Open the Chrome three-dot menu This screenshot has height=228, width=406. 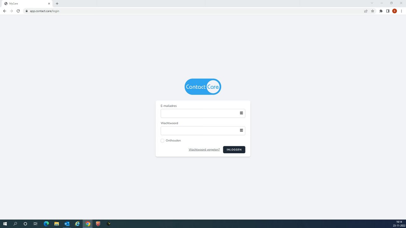pyautogui.click(x=401, y=11)
